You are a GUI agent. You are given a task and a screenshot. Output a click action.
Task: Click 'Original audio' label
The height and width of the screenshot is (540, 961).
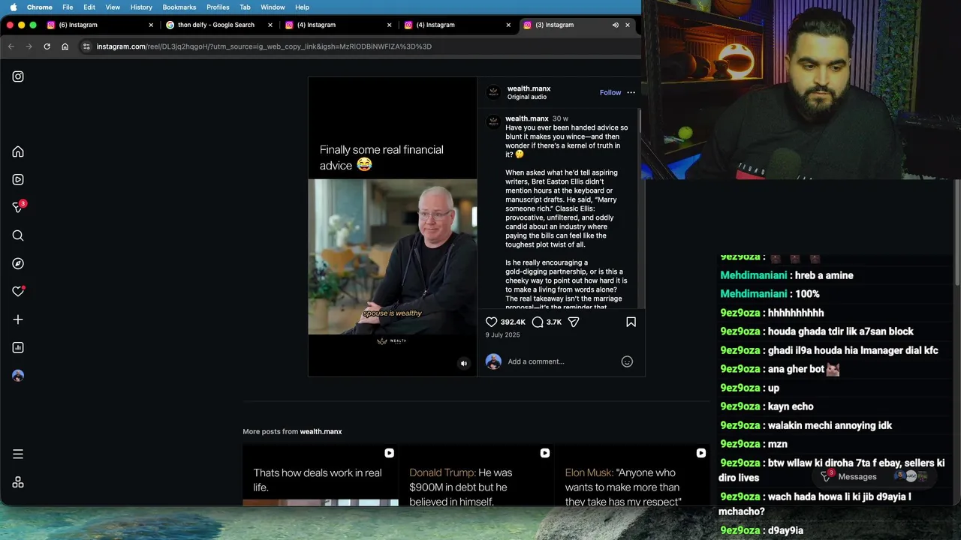[527, 97]
